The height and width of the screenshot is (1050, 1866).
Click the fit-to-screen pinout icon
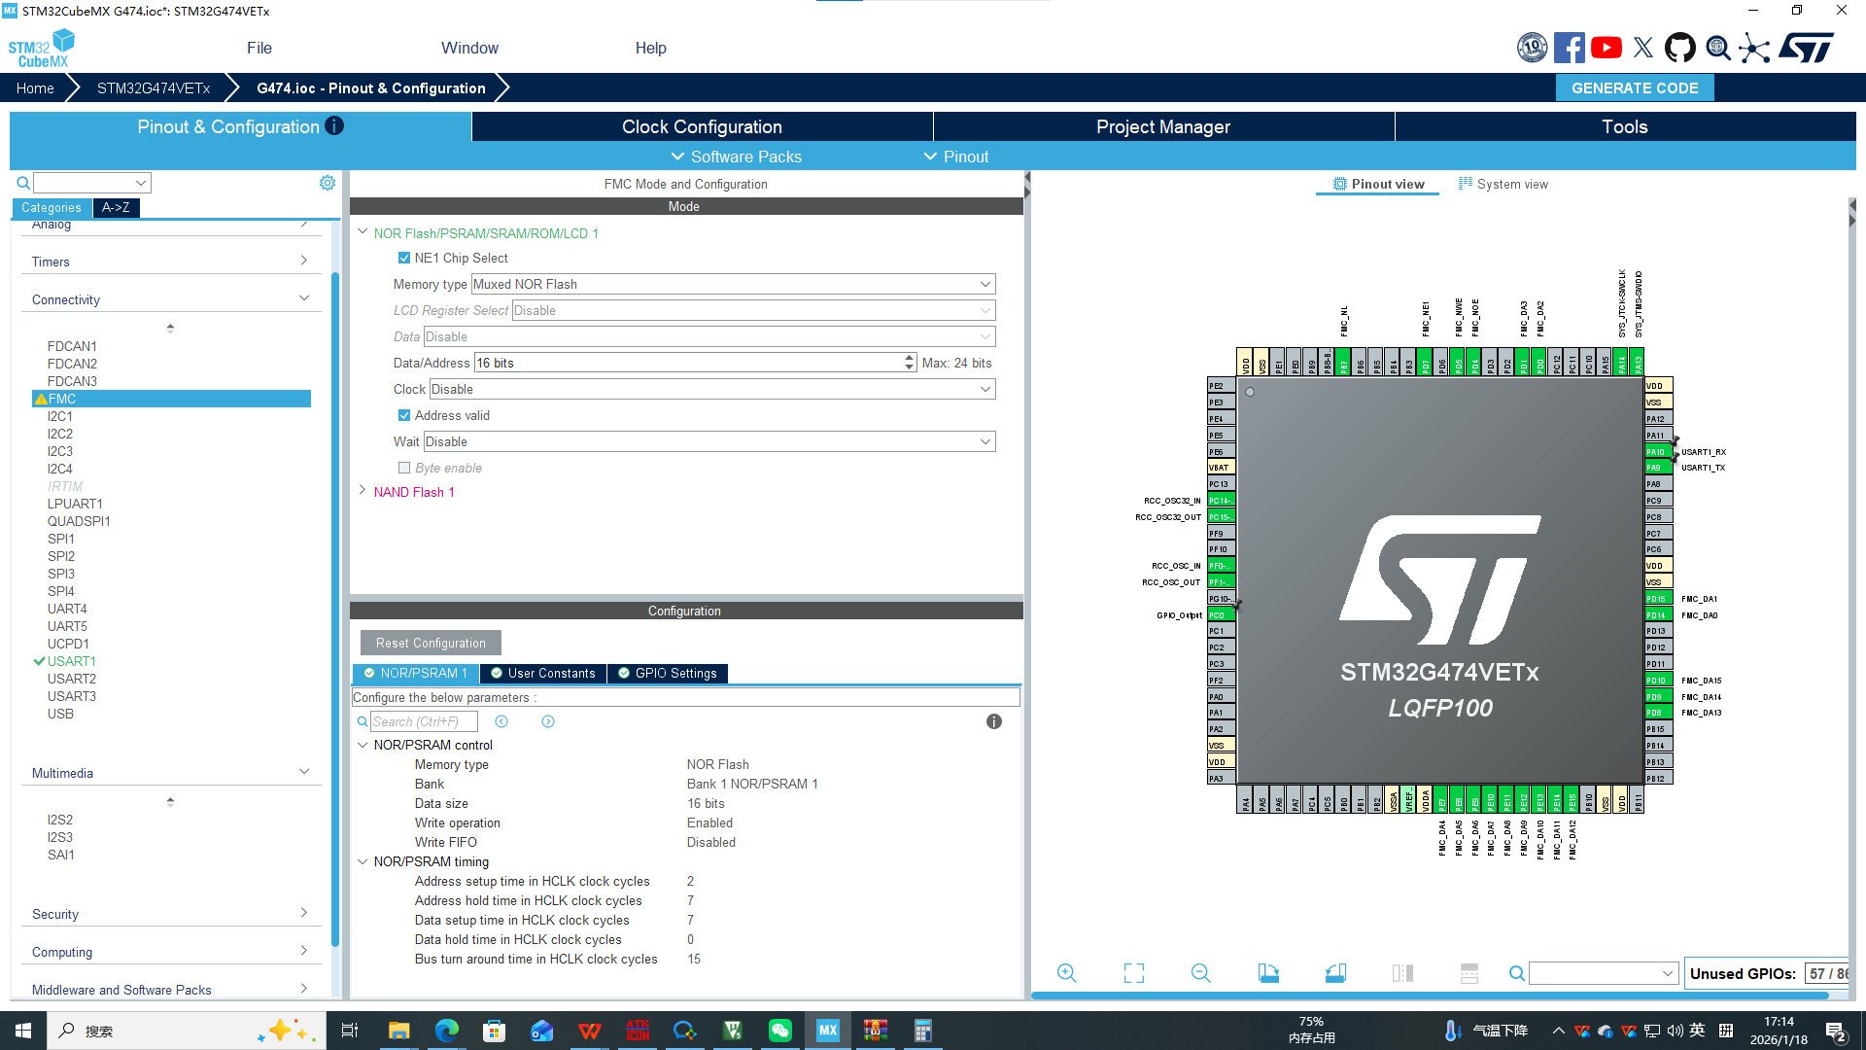(x=1133, y=973)
